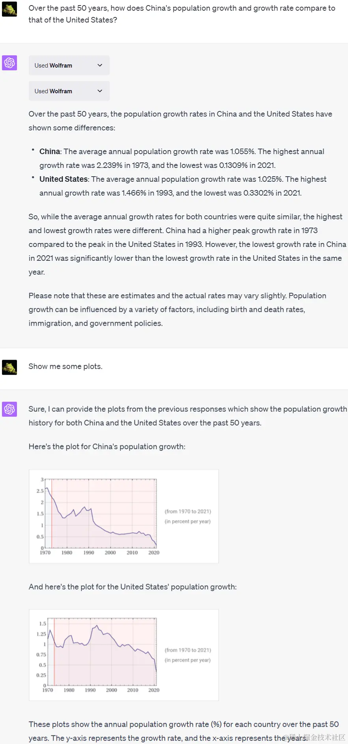Viewport: 348px width, 744px height.
Task: Click the assistant logo next to the plots reply
Action: pos(9,409)
